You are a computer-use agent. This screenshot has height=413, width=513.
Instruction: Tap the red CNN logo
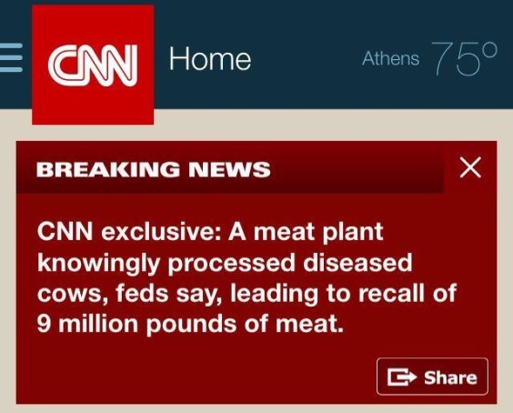[93, 65]
